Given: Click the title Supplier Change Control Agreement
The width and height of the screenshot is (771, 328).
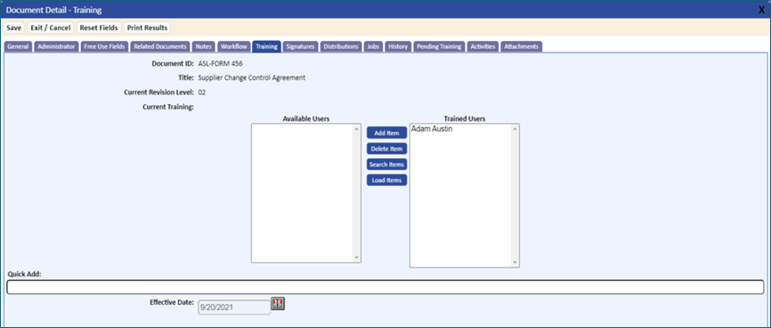Looking at the screenshot, I should [252, 77].
